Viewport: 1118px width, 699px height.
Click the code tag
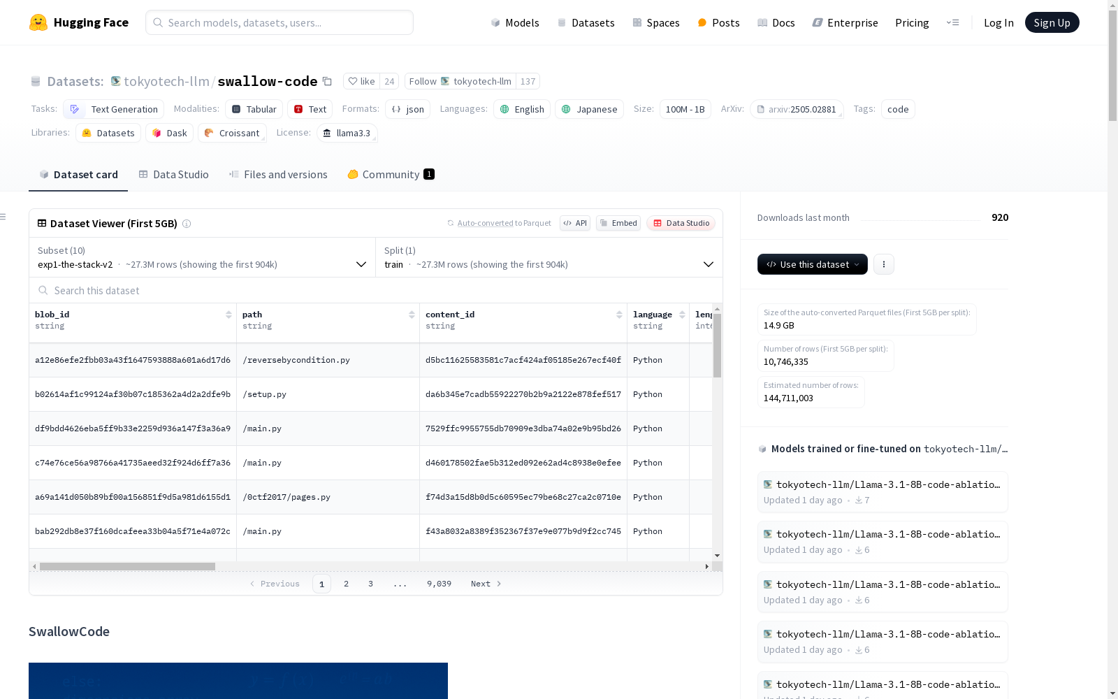(x=898, y=109)
